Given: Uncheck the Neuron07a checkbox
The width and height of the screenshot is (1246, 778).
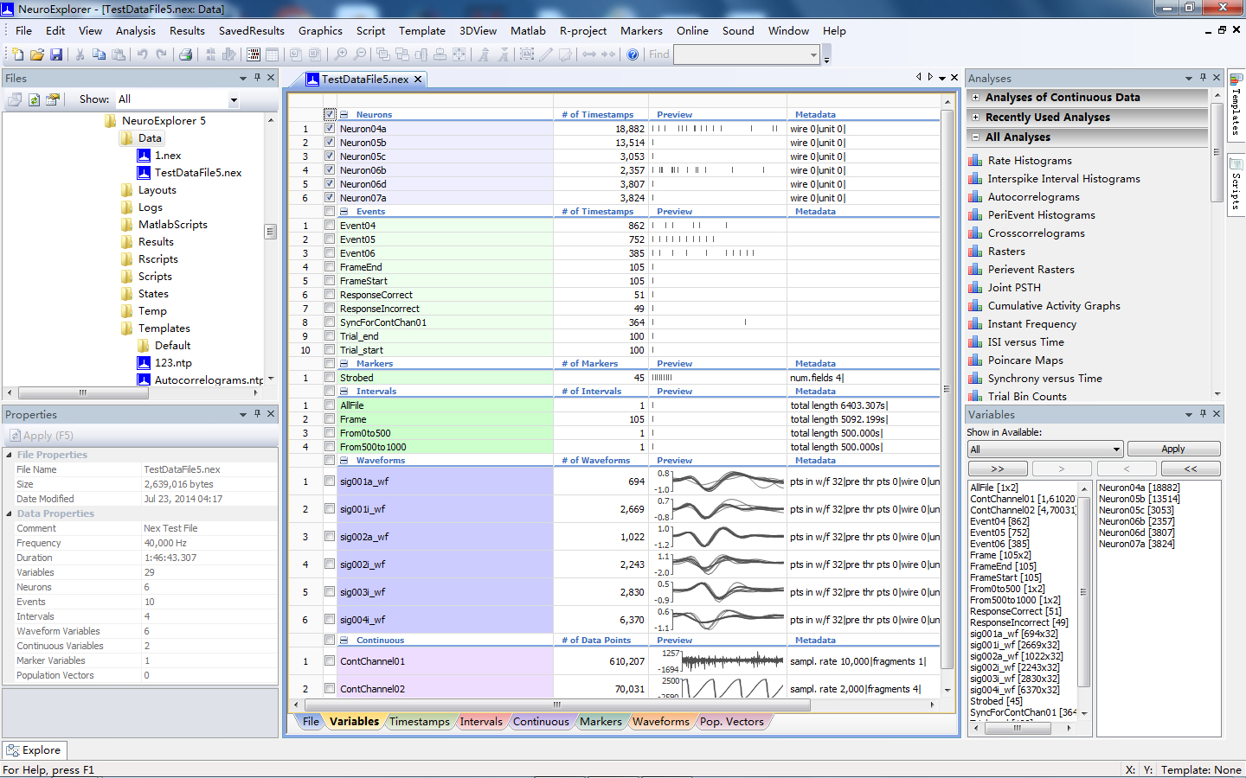Looking at the screenshot, I should pyautogui.click(x=330, y=198).
